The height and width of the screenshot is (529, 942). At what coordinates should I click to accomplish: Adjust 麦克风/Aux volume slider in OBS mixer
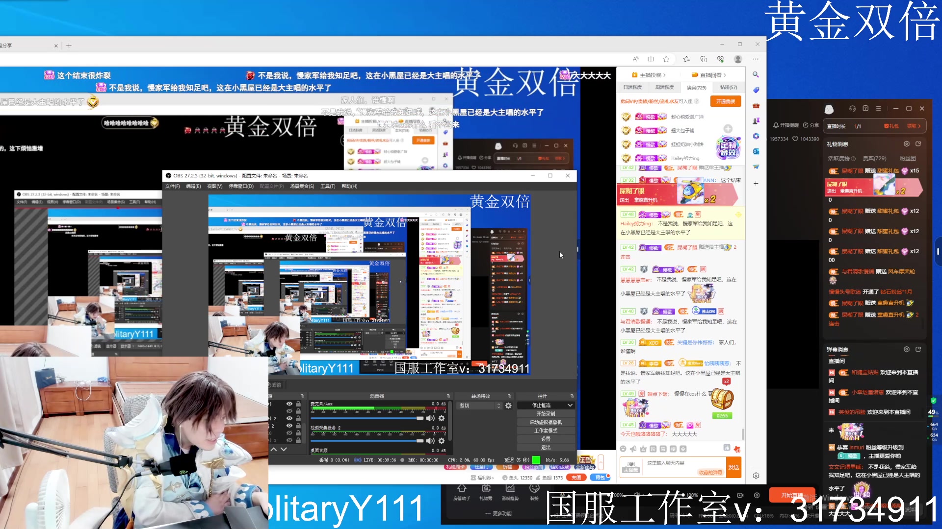tap(366, 418)
